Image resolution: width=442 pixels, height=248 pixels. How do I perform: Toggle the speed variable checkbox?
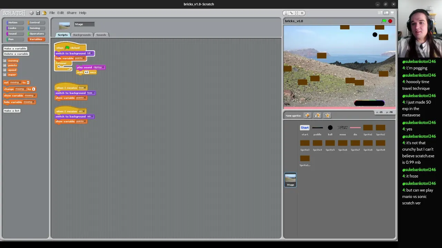click(4, 70)
